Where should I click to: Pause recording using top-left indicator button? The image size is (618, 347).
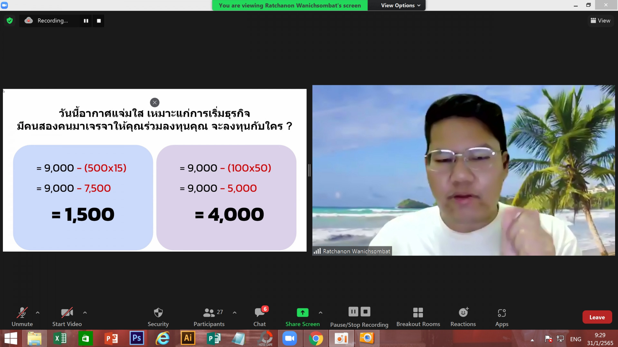pos(86,21)
